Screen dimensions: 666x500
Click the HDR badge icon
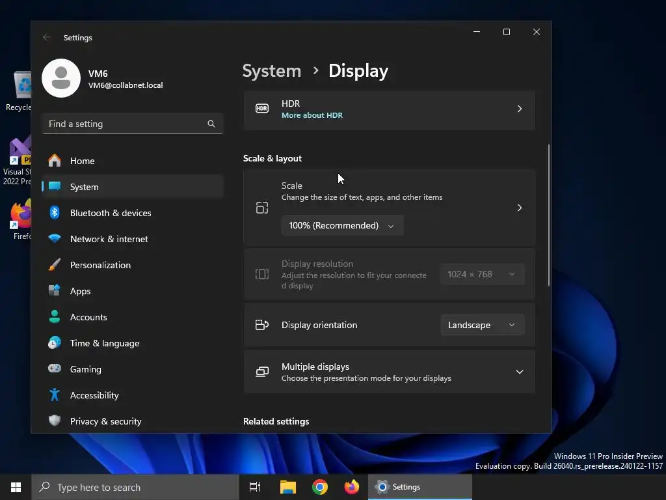(262, 109)
